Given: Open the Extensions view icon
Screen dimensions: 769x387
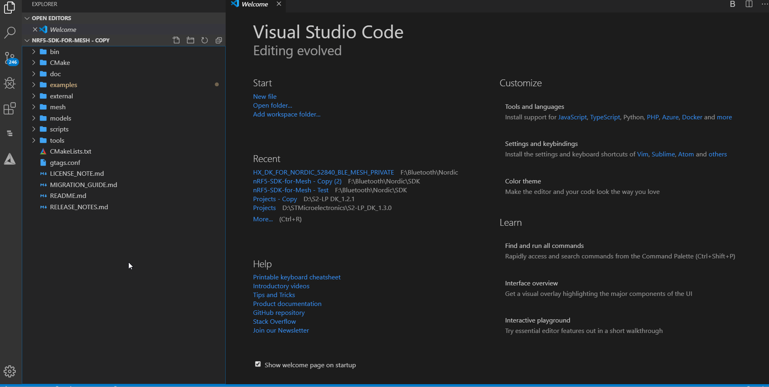Looking at the screenshot, I should 10,108.
